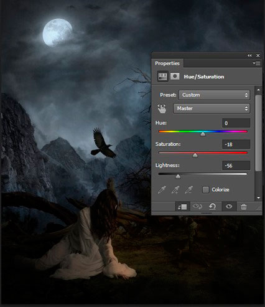Open the Master channel dropdown
Image resolution: width=265 pixels, height=307 pixels.
[x=212, y=108]
